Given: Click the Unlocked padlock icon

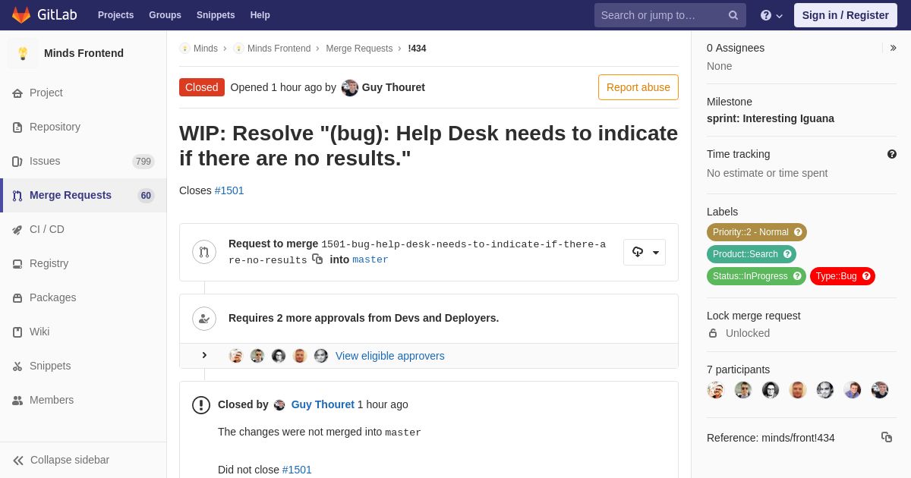Looking at the screenshot, I should tap(713, 333).
